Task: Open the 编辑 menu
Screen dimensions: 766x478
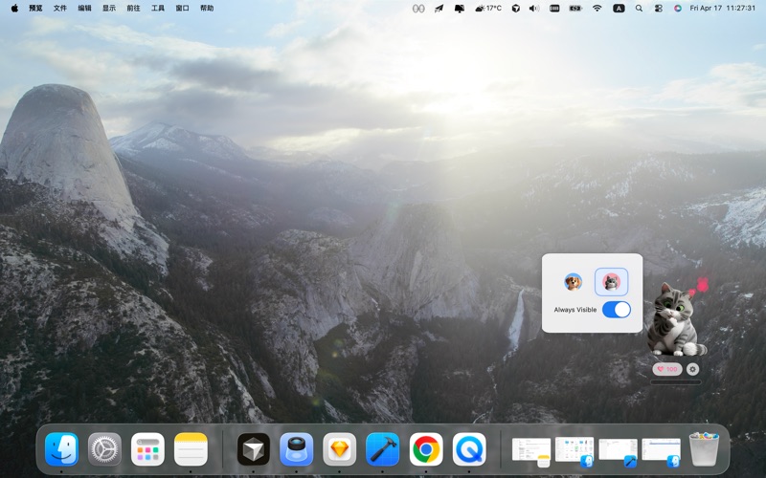Action: tap(84, 9)
